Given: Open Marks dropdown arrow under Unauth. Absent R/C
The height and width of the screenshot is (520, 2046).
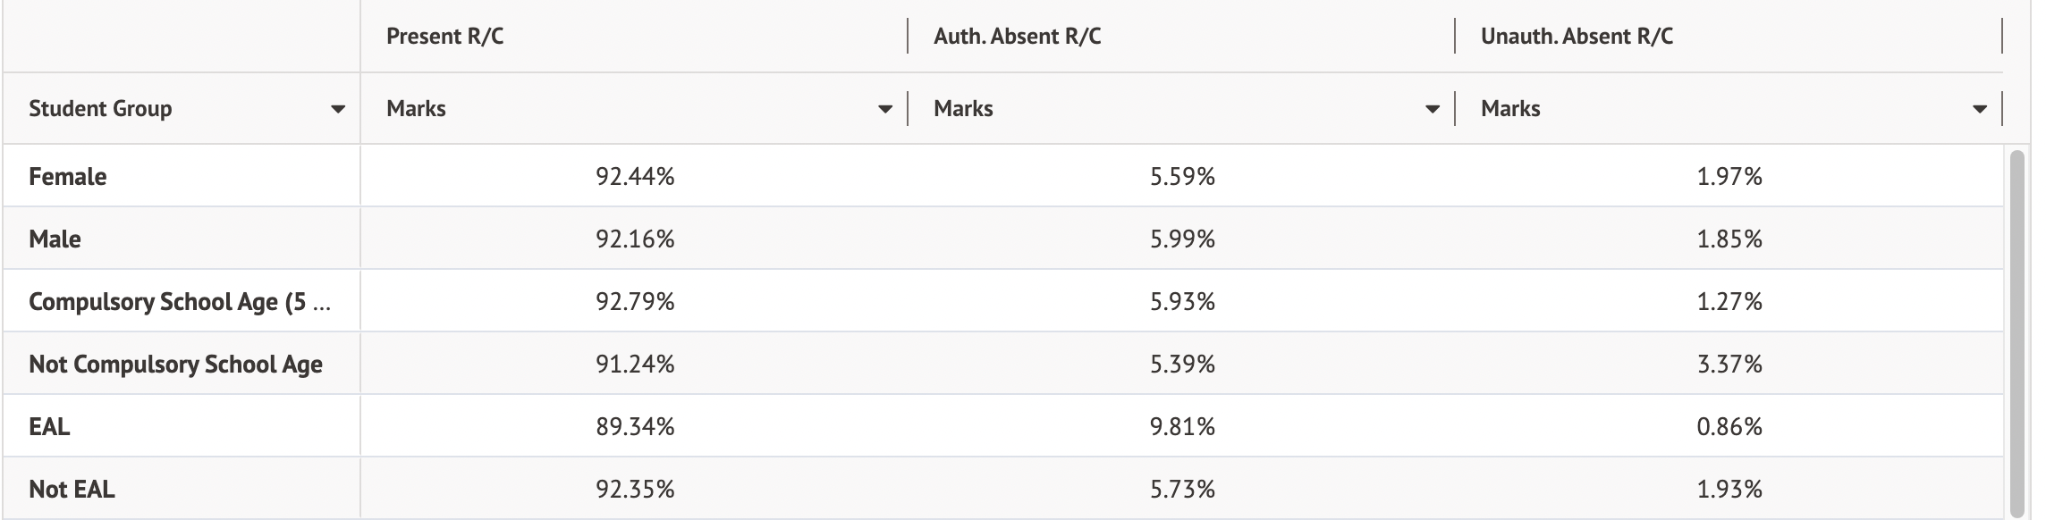Looking at the screenshot, I should point(1979,109).
